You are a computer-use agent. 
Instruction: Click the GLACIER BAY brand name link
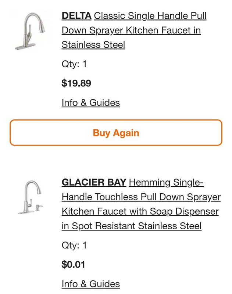94,182
